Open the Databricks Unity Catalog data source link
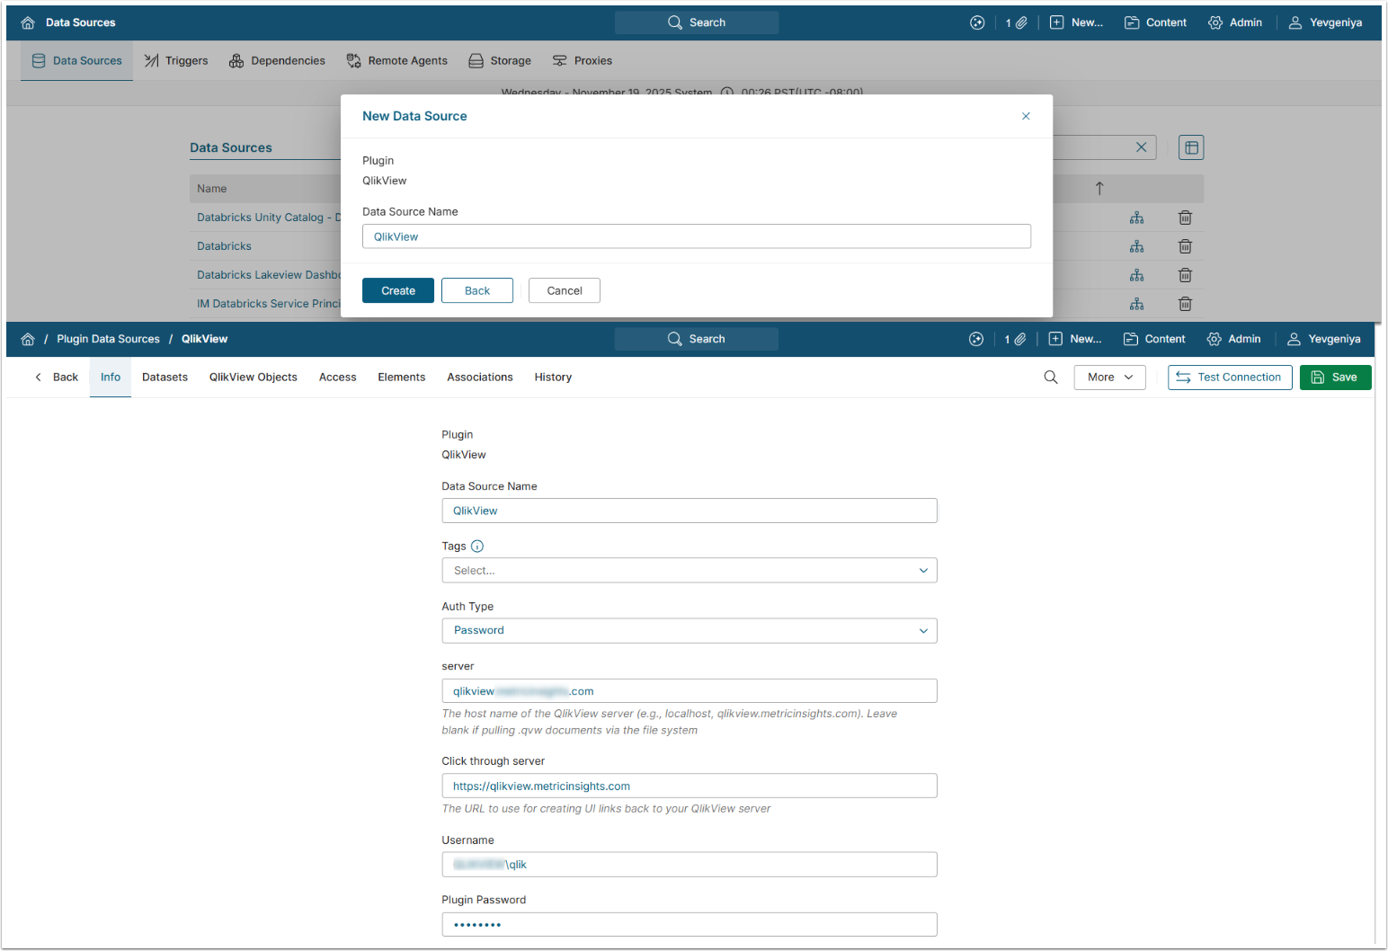The image size is (1388, 951). tap(269, 218)
